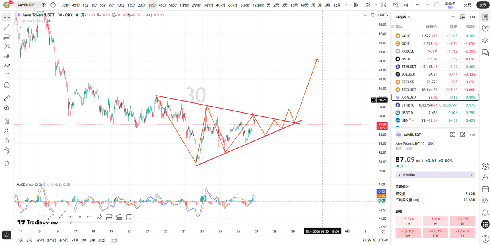Select the 周 weekly interval
The height and width of the screenshot is (245, 491).
coord(313,5)
